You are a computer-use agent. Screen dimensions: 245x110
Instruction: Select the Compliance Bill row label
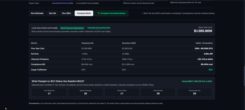coord(38,64)
